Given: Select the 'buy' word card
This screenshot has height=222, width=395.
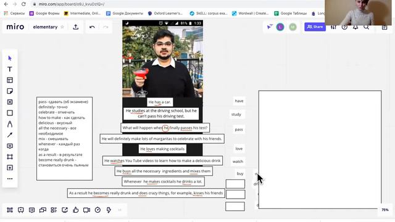Looking at the screenshot, I should pyautogui.click(x=240, y=173).
